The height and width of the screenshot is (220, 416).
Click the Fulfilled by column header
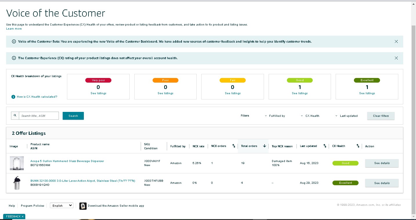(178, 146)
